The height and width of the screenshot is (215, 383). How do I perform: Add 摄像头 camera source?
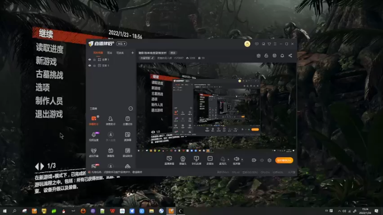[183, 161]
